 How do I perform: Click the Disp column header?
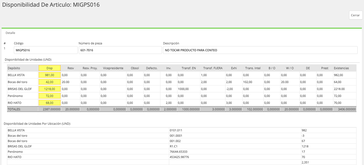click(x=50, y=68)
